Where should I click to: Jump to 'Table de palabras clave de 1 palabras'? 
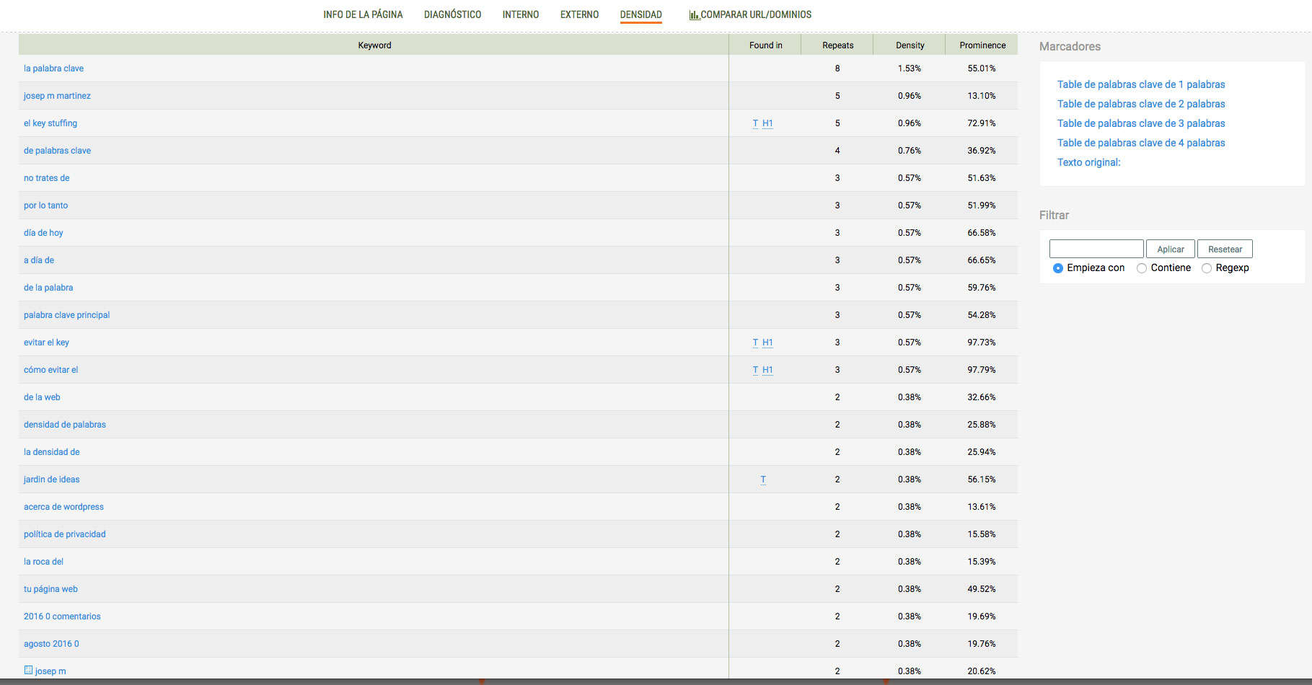(1141, 84)
